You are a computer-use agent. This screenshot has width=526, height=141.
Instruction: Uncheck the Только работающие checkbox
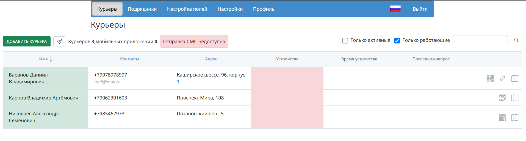click(x=397, y=41)
